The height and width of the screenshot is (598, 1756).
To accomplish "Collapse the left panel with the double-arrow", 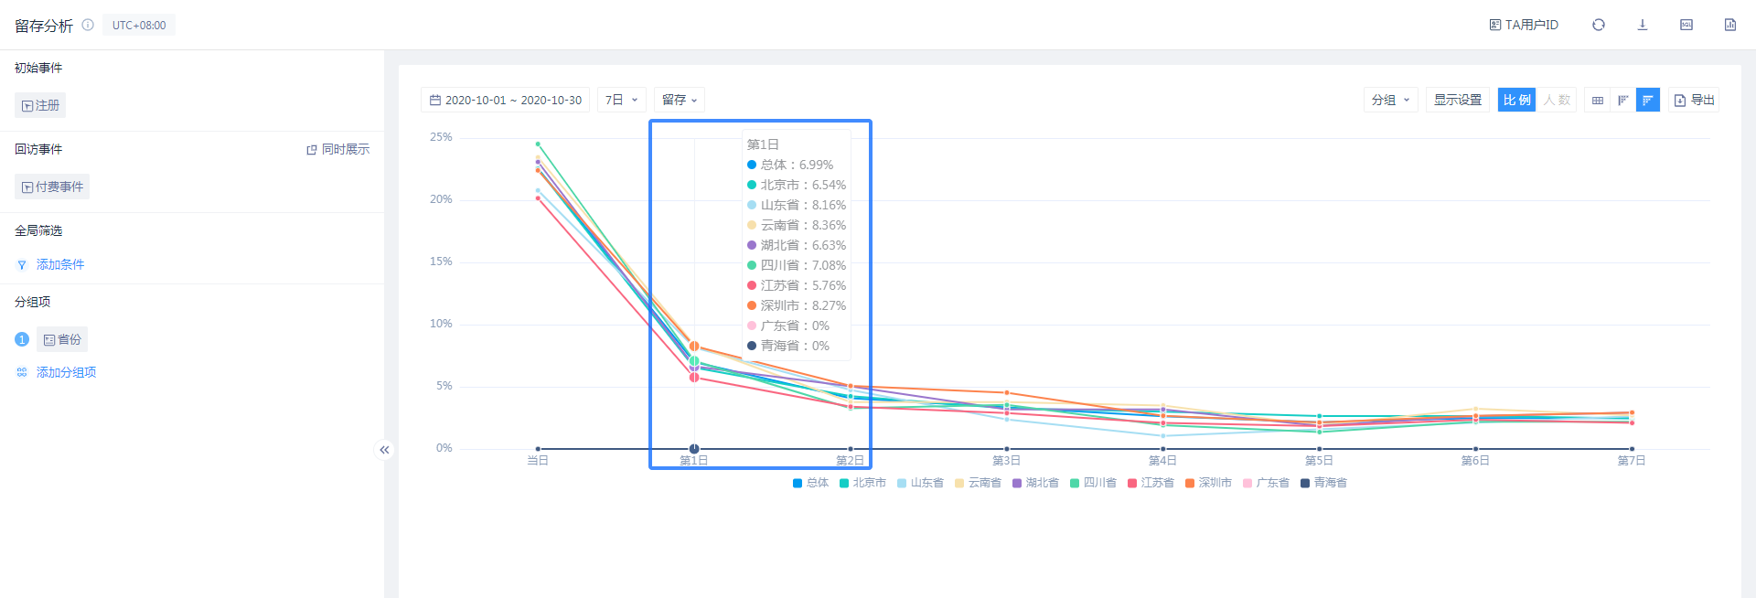I will pos(384,450).
